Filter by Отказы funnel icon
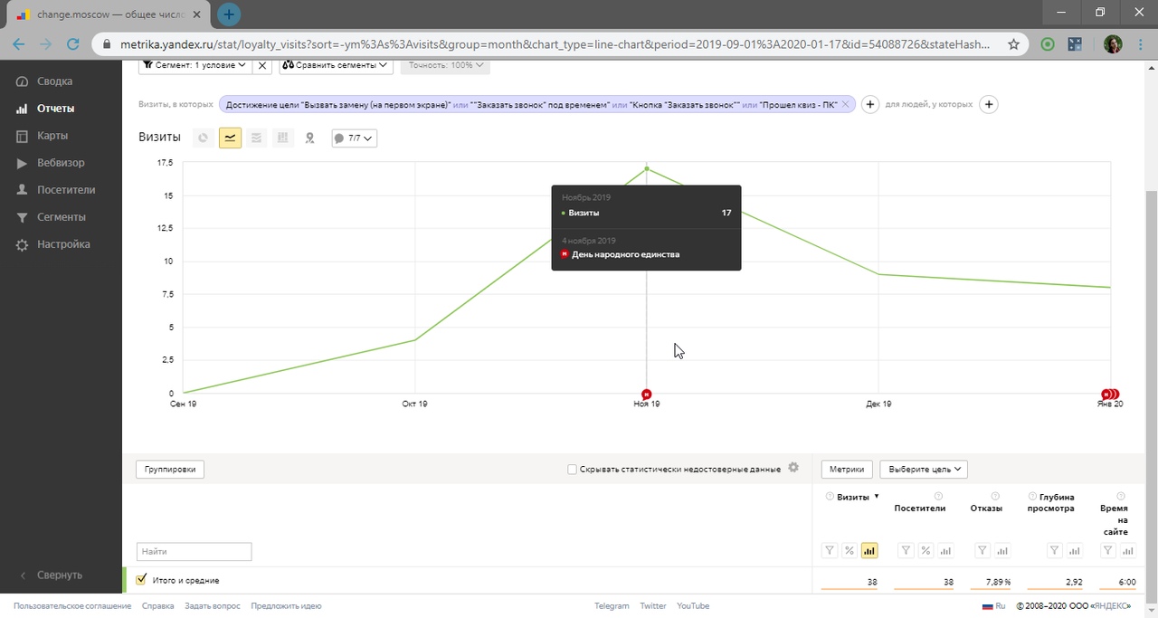 [982, 550]
